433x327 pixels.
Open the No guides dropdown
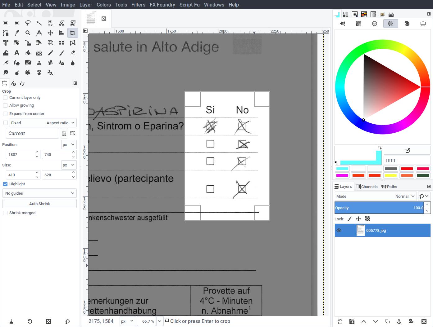(39, 193)
